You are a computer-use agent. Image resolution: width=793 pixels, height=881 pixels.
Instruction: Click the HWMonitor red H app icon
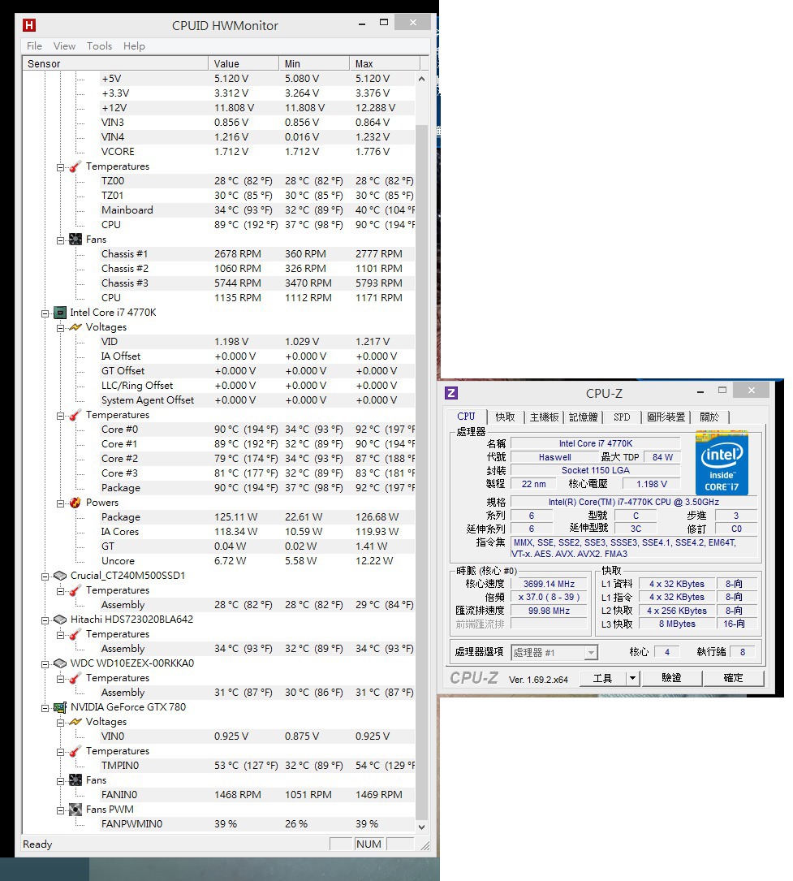coord(29,25)
